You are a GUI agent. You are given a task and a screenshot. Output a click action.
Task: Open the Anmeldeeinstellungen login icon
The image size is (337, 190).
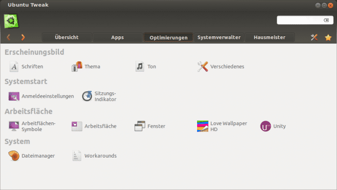(14, 96)
